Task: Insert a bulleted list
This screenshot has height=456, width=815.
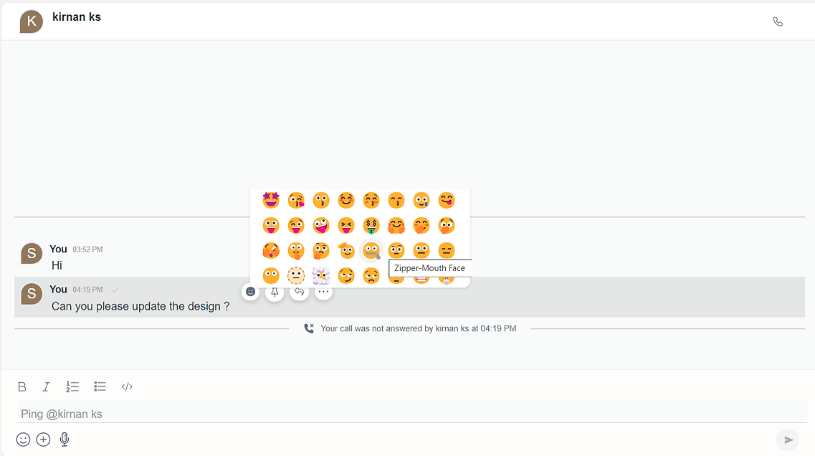Action: coord(100,386)
